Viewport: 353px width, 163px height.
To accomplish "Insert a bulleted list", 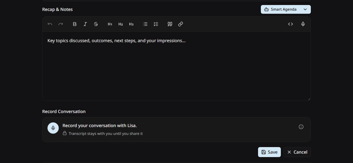I will (145, 24).
